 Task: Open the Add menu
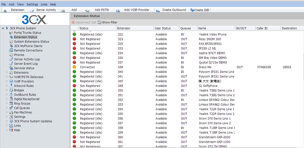tap(12, 4)
